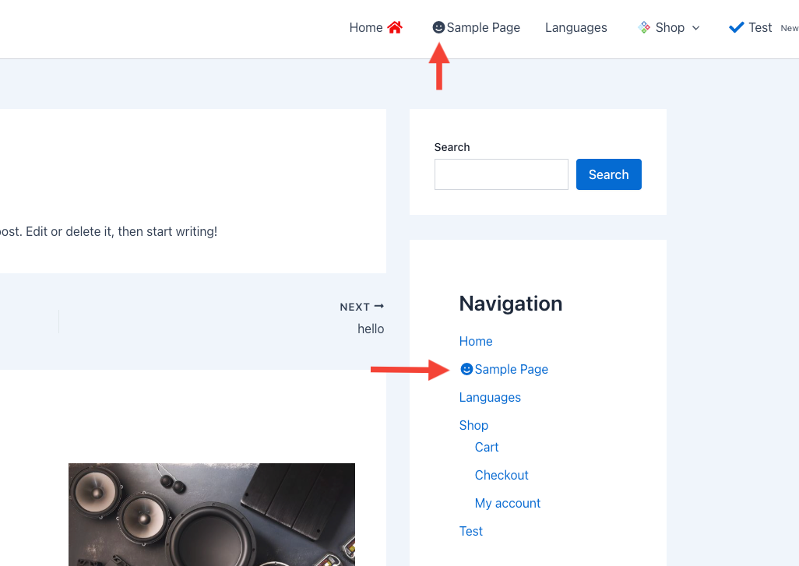Click the blue checkmark icon beside Test
Viewport: 799px width, 566px height.
pyautogui.click(x=736, y=27)
